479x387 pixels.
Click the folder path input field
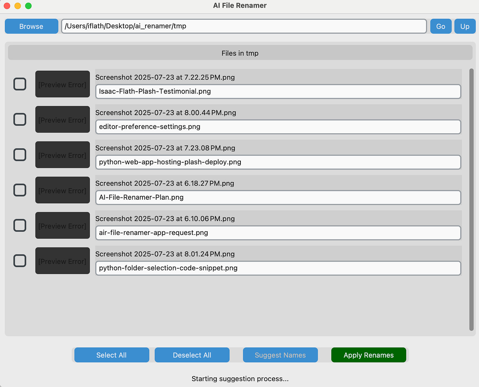(x=243, y=26)
